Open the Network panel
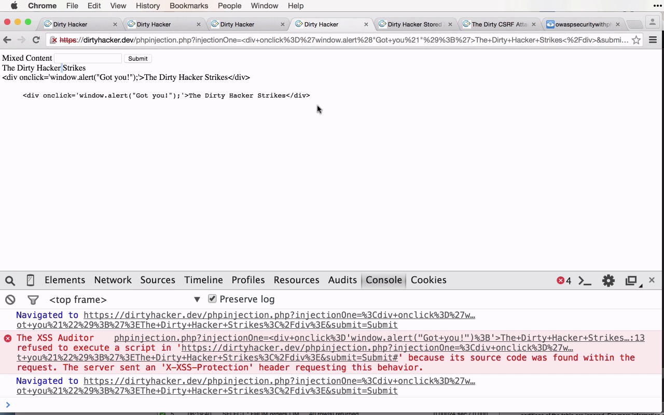The height and width of the screenshot is (415, 664). coord(113,280)
